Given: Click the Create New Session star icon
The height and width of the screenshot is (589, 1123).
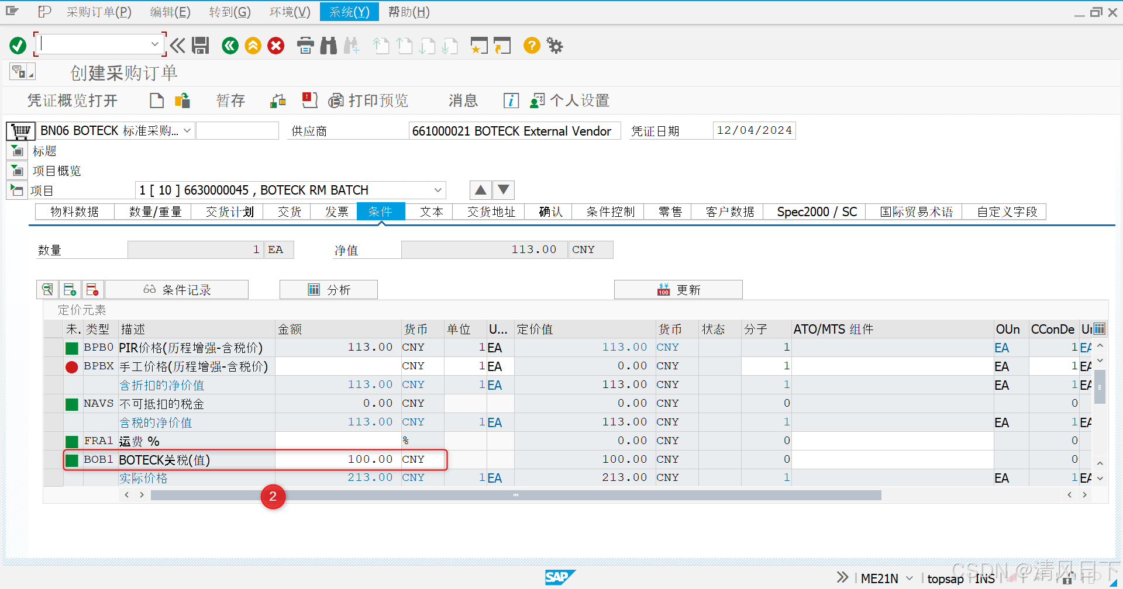Looking at the screenshot, I should point(479,46).
